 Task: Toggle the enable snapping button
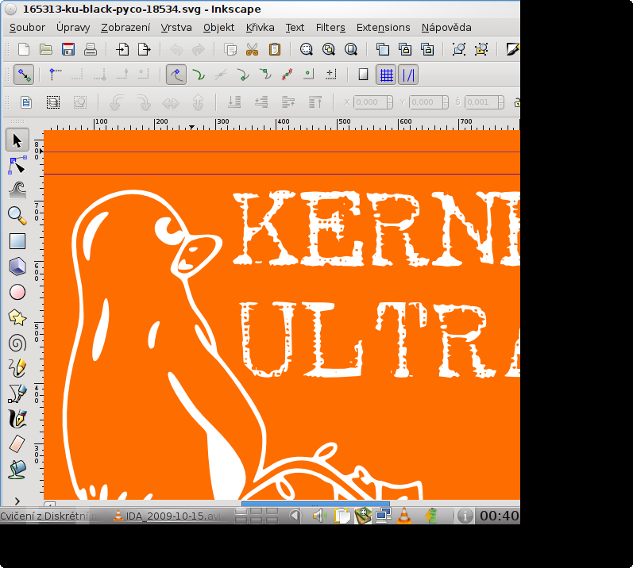click(x=24, y=75)
